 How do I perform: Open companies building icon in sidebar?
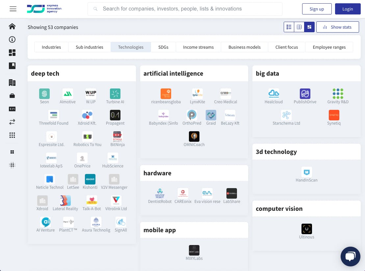(x=12, y=83)
